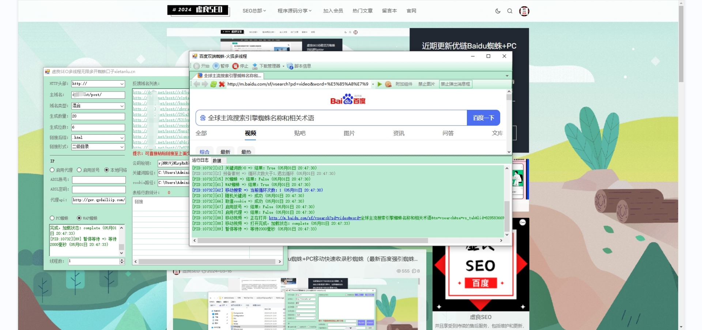
Task: Select the 本地网络 radio button
Action: [106, 170]
